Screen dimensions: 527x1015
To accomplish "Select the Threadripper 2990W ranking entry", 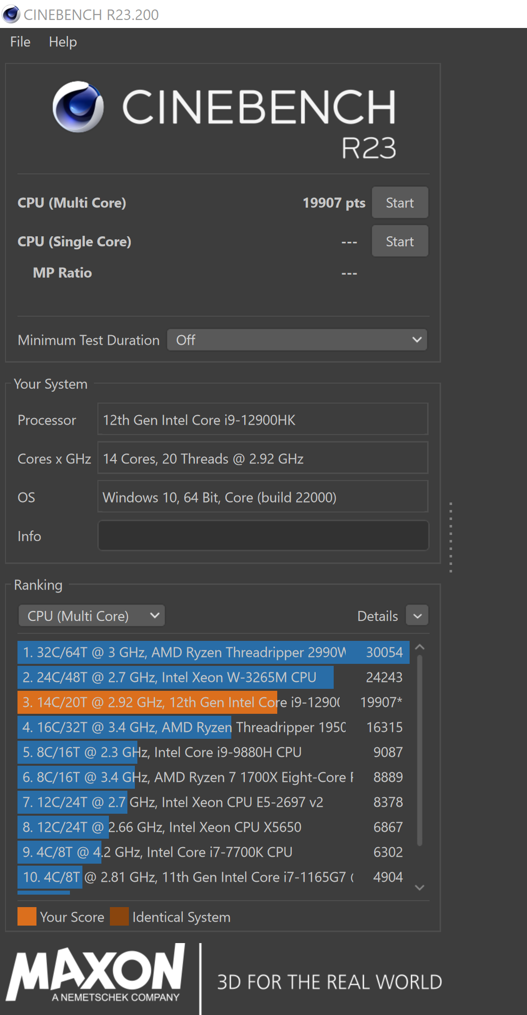I will pyautogui.click(x=213, y=652).
